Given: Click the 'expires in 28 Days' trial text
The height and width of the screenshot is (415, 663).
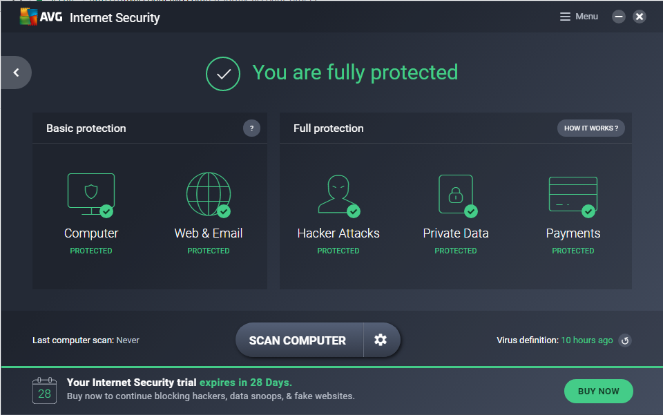Looking at the screenshot, I should click(x=246, y=383).
